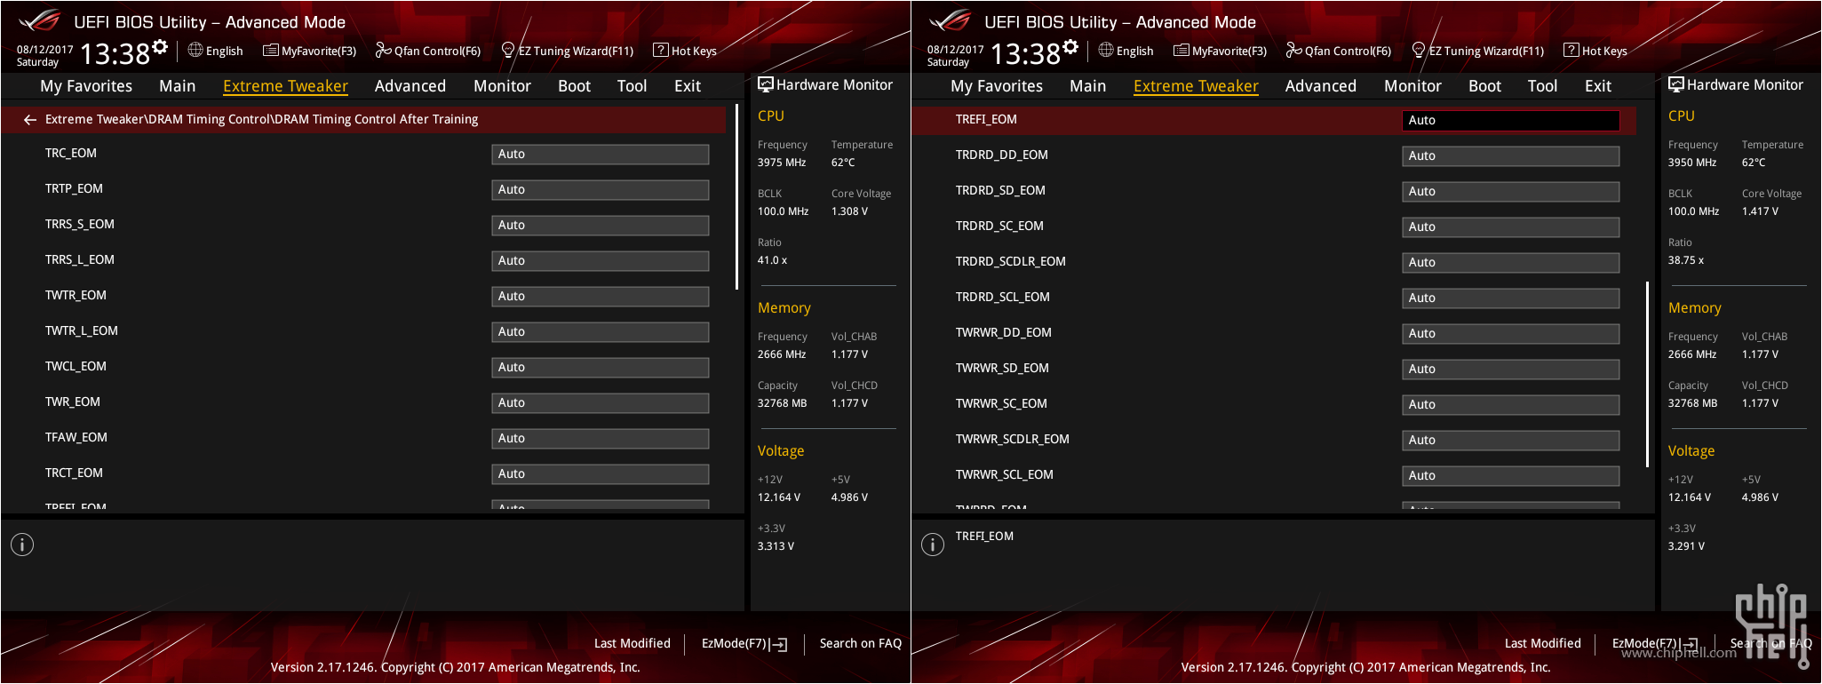This screenshot has height=684, width=1822.
Task: Open Advanced tab in left BIOS
Action: point(410,86)
